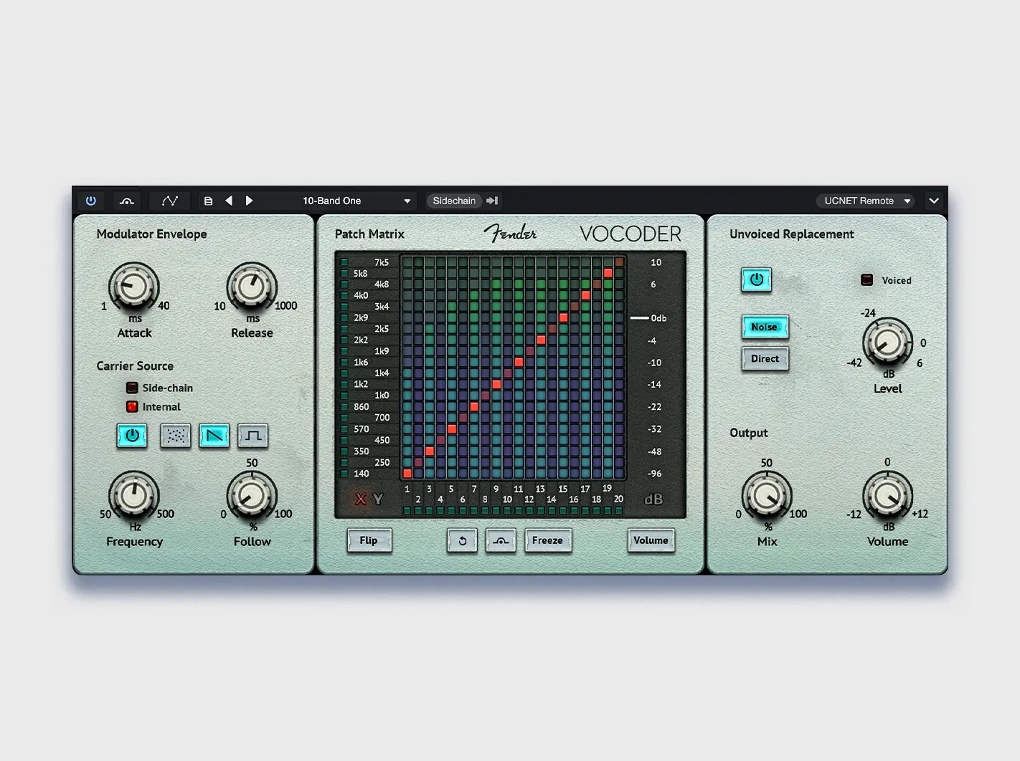Click the reset icon below the patch matrix
The width and height of the screenshot is (1020, 761).
pyautogui.click(x=462, y=541)
